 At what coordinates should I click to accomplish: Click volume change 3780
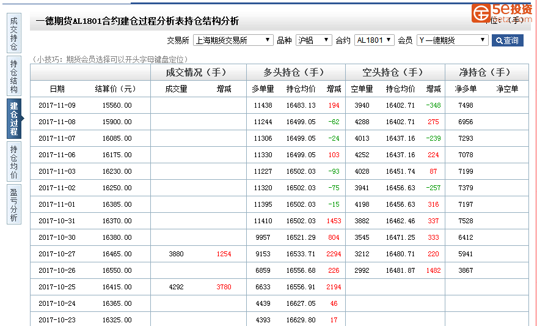pyautogui.click(x=224, y=287)
